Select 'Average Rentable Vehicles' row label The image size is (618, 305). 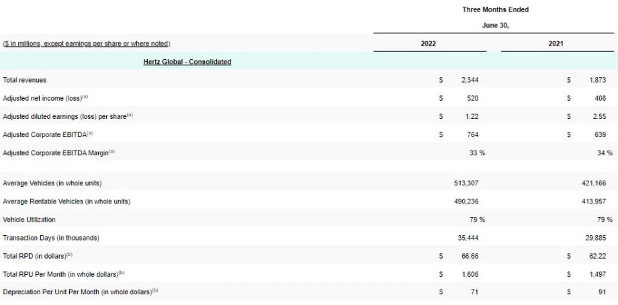coord(67,202)
